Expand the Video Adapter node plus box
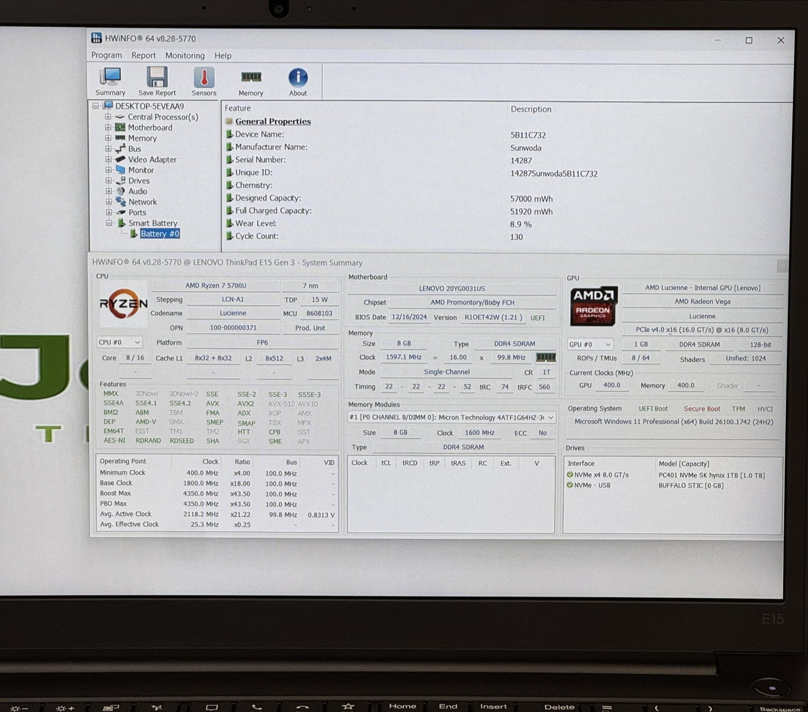The width and height of the screenshot is (808, 712). tap(108, 160)
